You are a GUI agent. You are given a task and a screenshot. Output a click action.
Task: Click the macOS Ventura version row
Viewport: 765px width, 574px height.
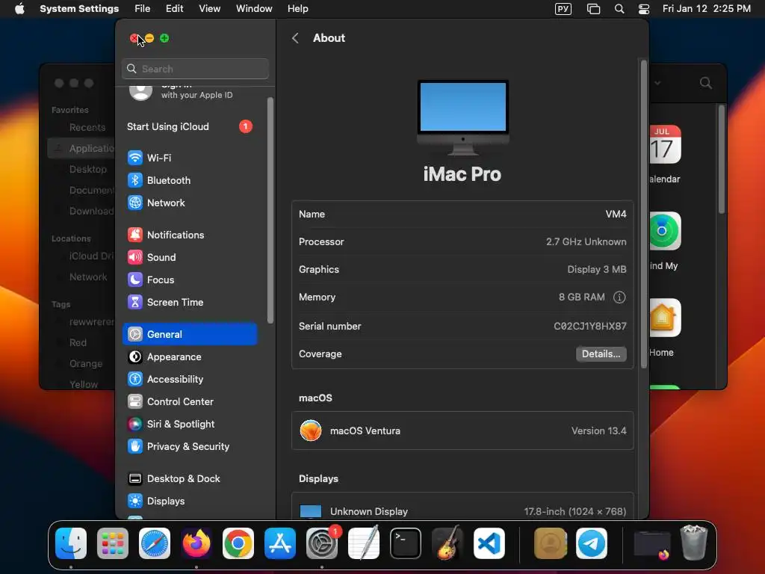coord(462,431)
